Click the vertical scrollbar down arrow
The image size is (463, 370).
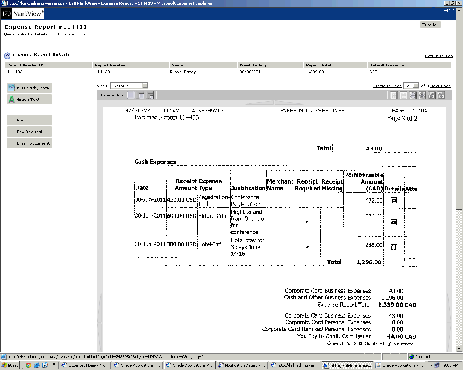(x=459, y=349)
